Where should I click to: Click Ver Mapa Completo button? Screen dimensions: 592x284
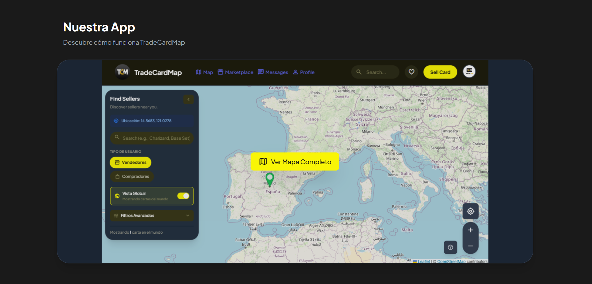tap(295, 162)
